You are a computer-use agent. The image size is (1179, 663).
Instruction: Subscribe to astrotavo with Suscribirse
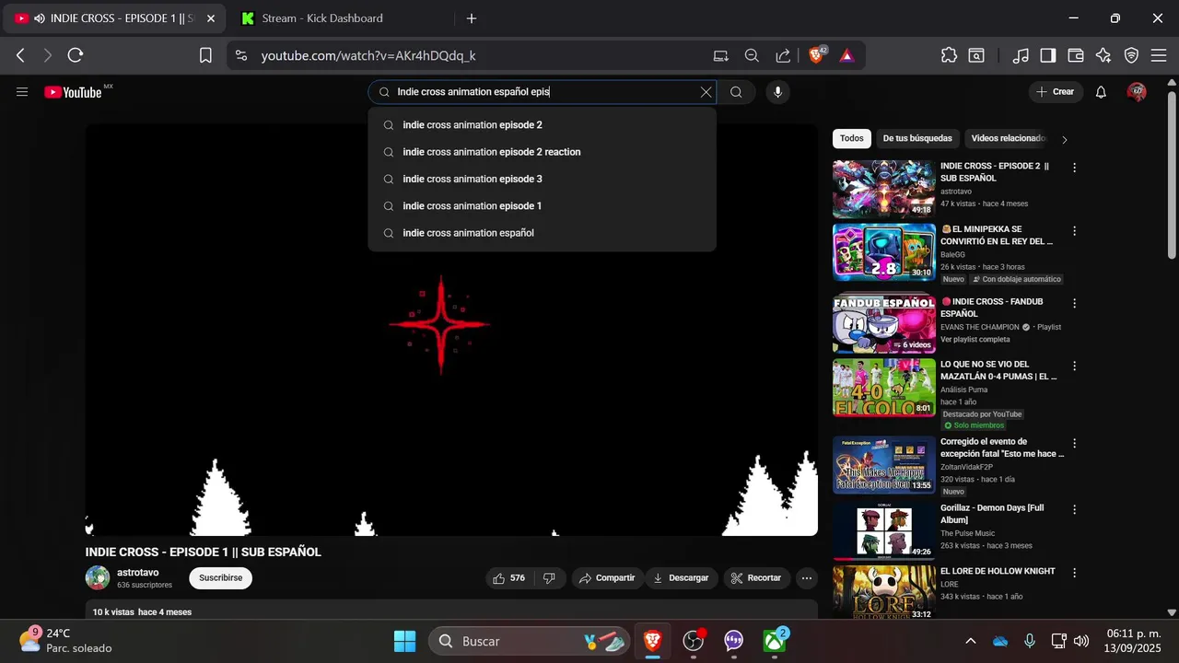tap(221, 578)
